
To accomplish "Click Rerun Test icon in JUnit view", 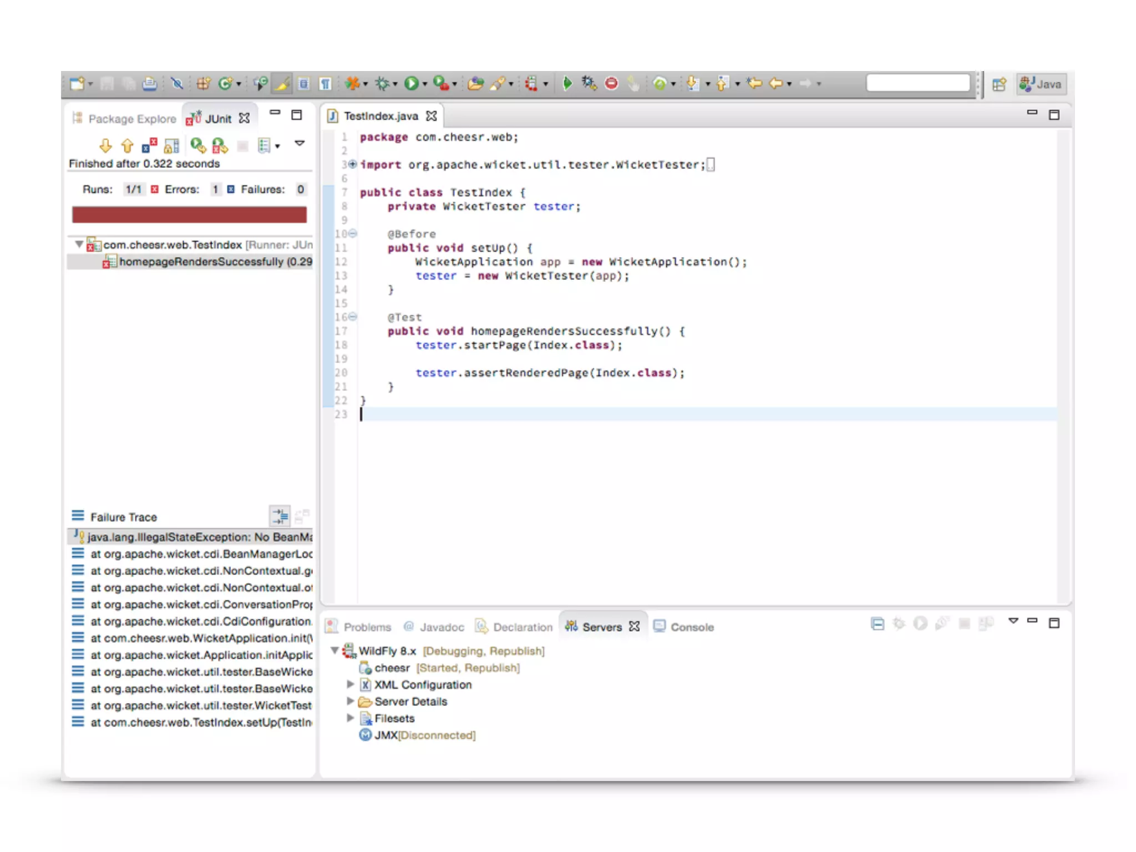I will coord(197,146).
